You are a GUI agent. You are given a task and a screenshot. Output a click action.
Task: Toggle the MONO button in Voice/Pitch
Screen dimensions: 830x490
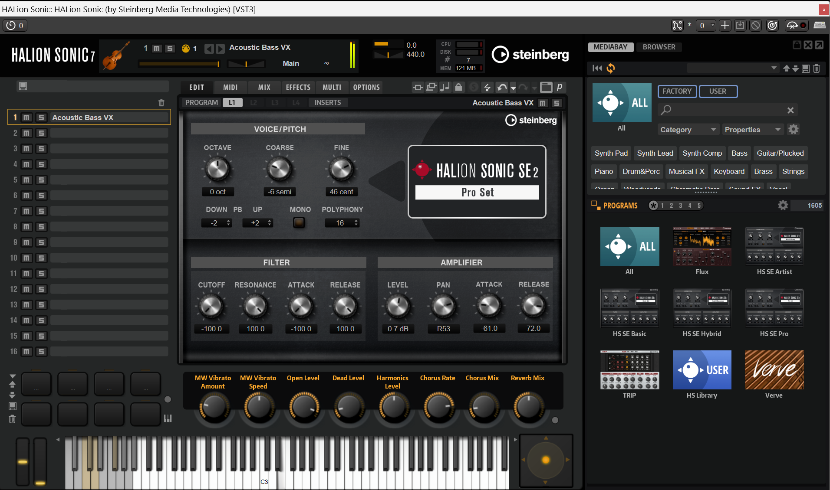tap(299, 223)
